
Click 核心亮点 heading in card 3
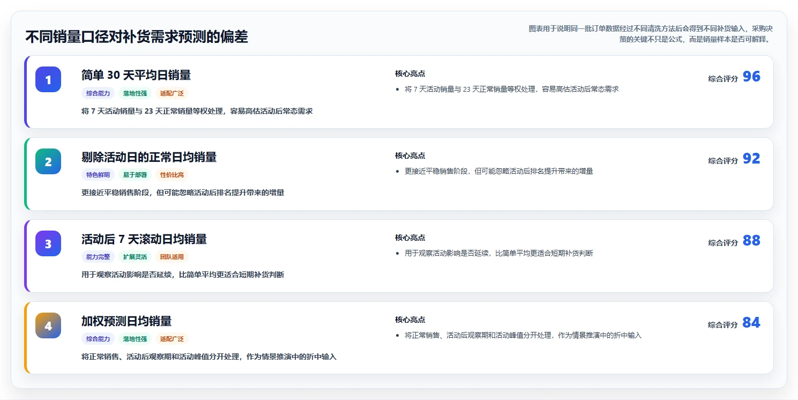pyautogui.click(x=410, y=238)
